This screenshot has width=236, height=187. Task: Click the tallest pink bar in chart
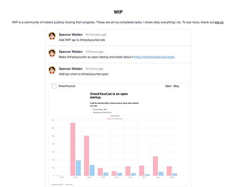pyautogui.click(x=73, y=149)
